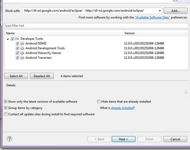The height and width of the screenshot is (150, 190).
Task: Open the already installed link
Action: click(x=122, y=108)
